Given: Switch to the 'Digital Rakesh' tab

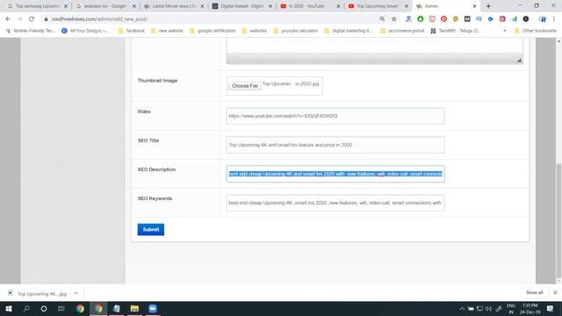Looking at the screenshot, I should 241,6.
